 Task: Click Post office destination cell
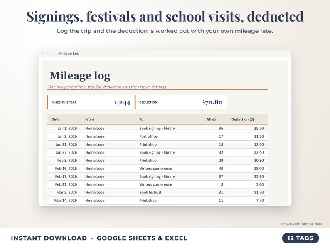[x=148, y=136]
